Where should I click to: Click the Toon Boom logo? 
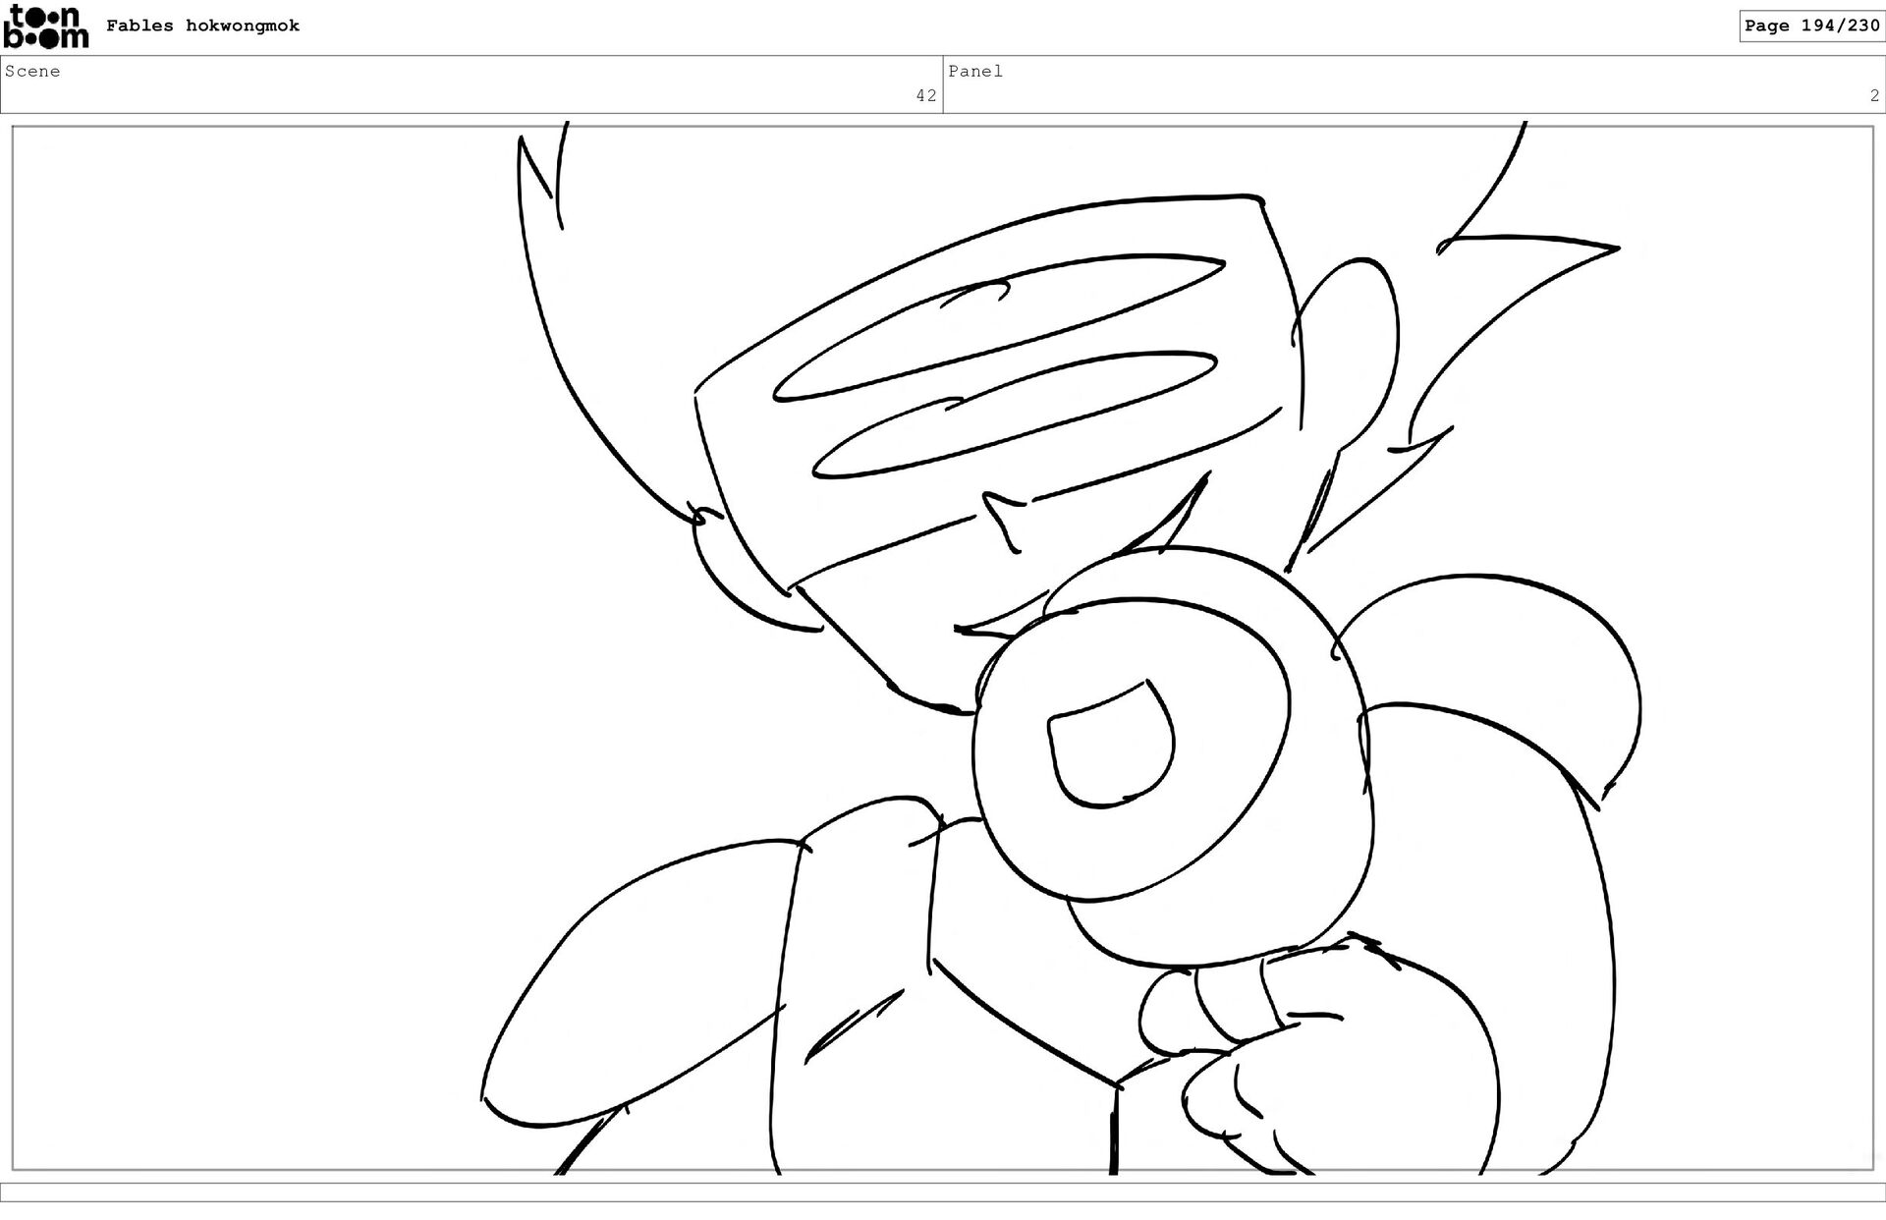[x=45, y=27]
